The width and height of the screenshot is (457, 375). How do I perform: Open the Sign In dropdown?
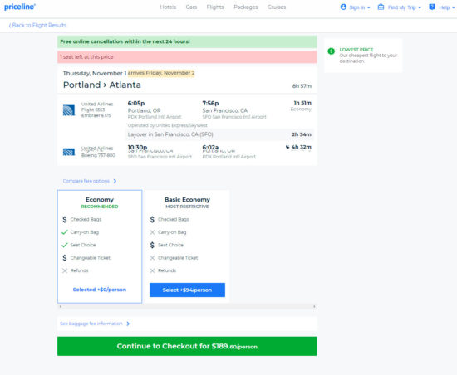pyautogui.click(x=359, y=7)
